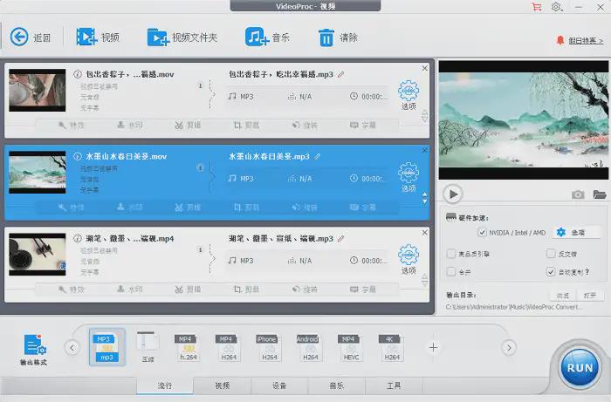Click the 清除 trash icon
This screenshot has width=611, height=402.
[326, 37]
